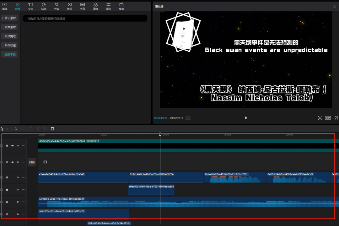339x226 pixels.
Task: Switch to the 文本 (text) tab
Action: point(30,6)
